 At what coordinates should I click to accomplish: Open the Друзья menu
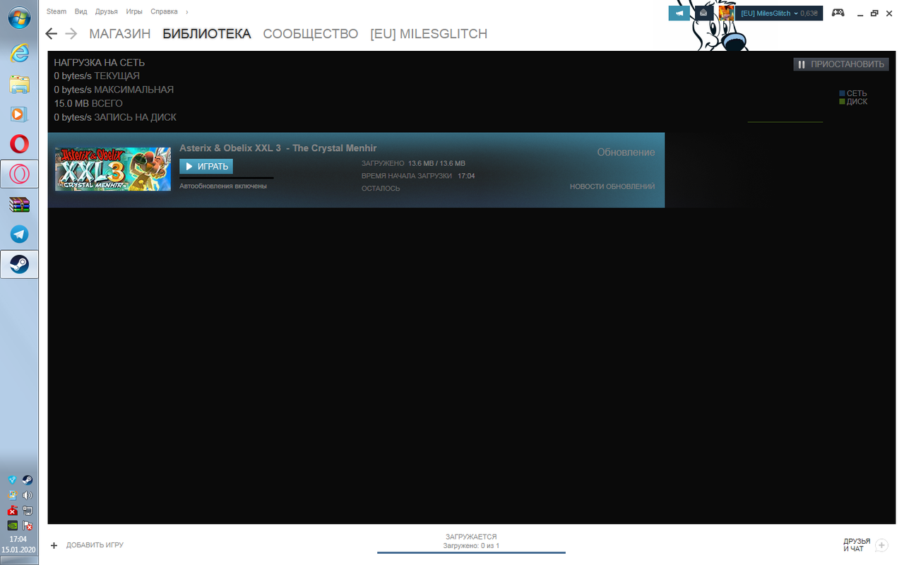pos(106,12)
